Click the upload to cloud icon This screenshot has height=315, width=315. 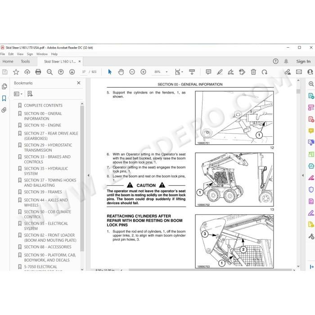pos(27,72)
